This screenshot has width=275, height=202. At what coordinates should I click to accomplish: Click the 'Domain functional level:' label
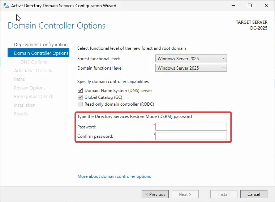(100, 68)
